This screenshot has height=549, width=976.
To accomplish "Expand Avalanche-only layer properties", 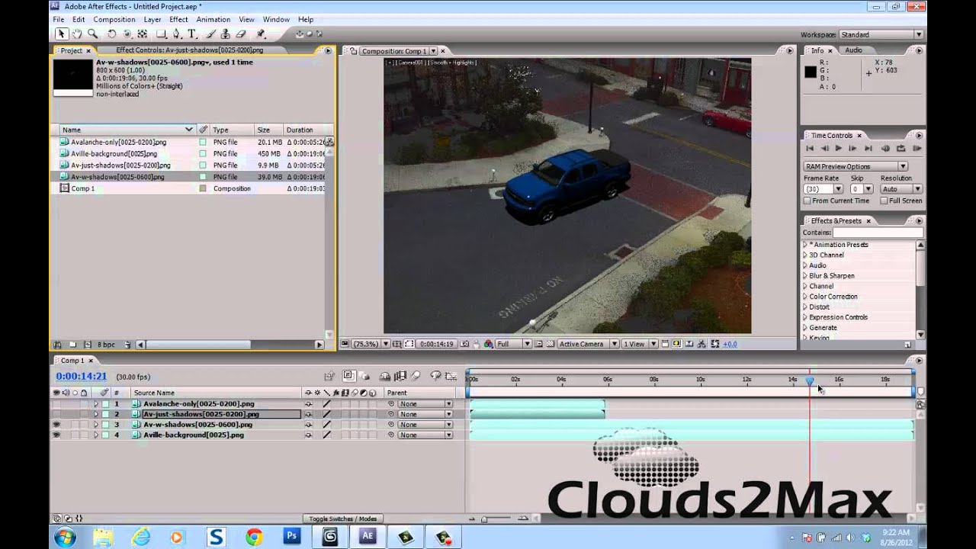I will point(96,403).
